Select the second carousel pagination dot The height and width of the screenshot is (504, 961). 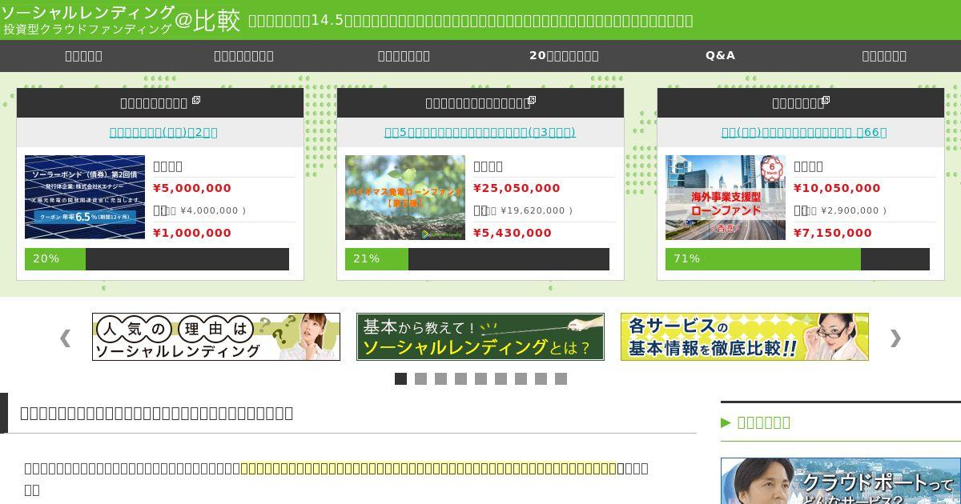point(420,378)
